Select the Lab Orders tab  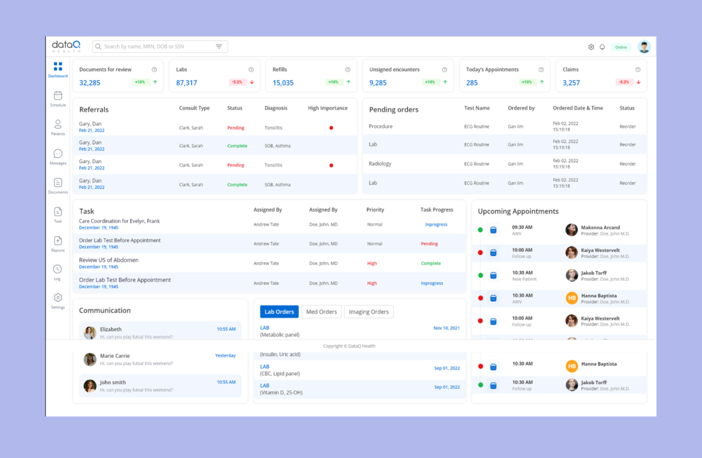[279, 312]
